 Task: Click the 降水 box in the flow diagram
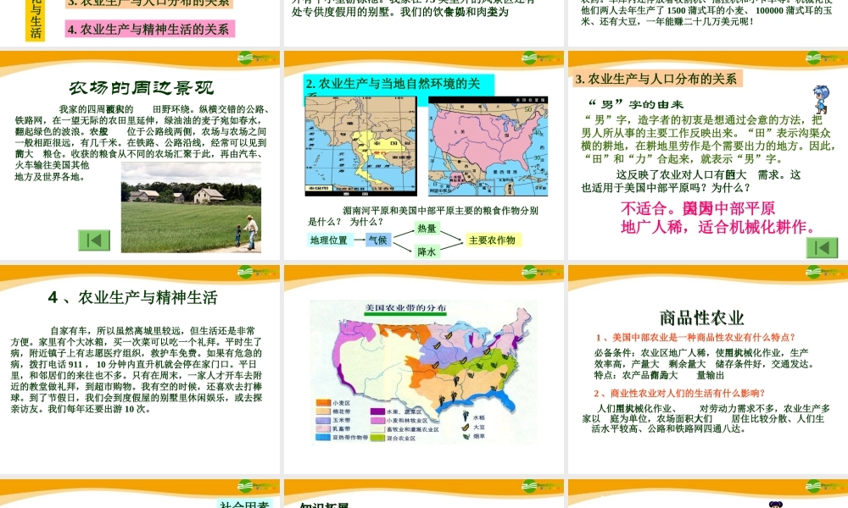427,251
